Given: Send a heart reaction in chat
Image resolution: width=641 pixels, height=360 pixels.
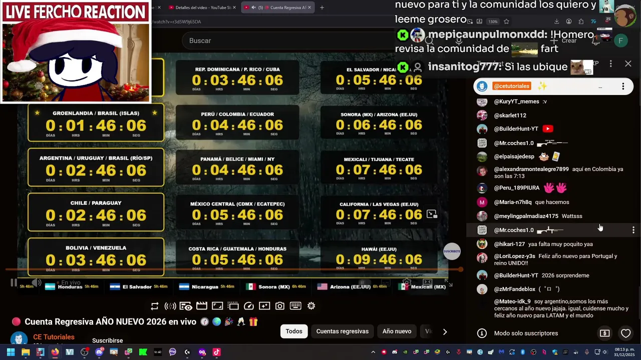Looking at the screenshot, I should coord(626,333).
